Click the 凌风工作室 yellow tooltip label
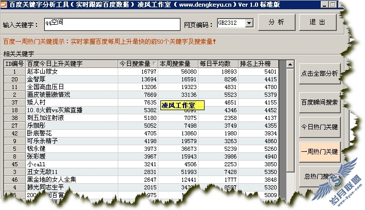This screenshot has height=210, width=365. tap(182, 105)
